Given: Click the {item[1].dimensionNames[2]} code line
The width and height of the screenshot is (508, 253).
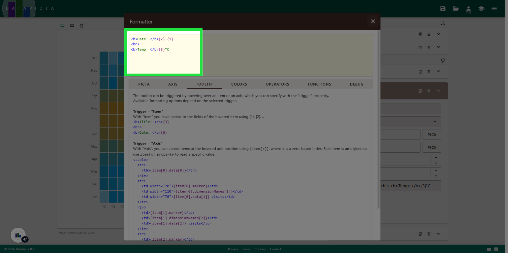Looking at the screenshot, I should pos(180,218).
